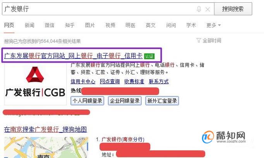Open the 信用卡中心 link

tap(83, 82)
